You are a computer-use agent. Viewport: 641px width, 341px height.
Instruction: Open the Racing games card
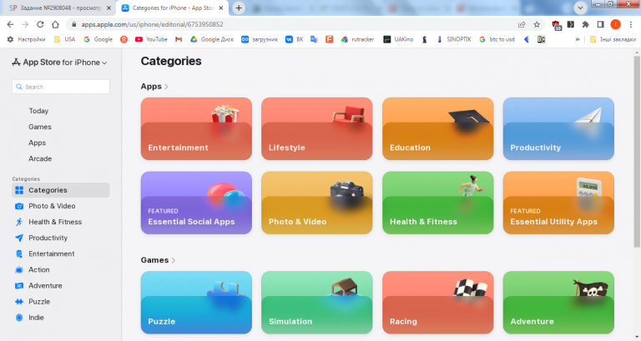click(438, 303)
